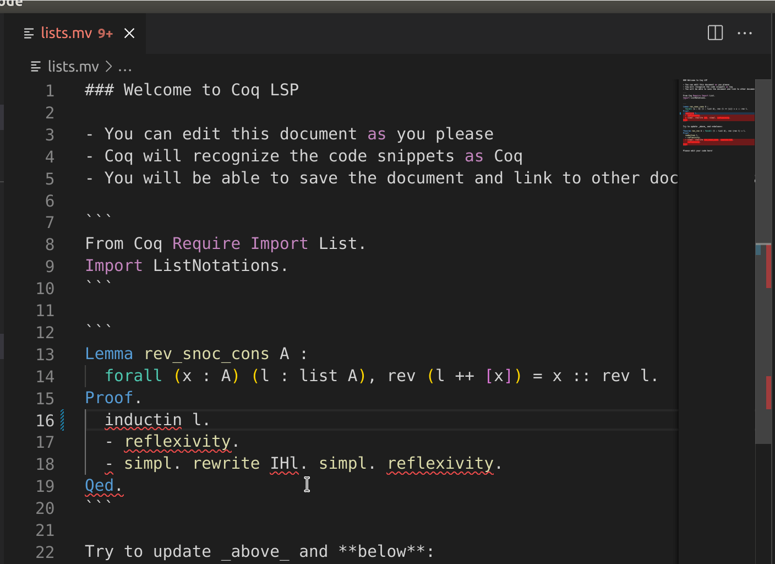Select the lists.mv 9+ editor tab
This screenshot has width=775, height=564.
76,34
